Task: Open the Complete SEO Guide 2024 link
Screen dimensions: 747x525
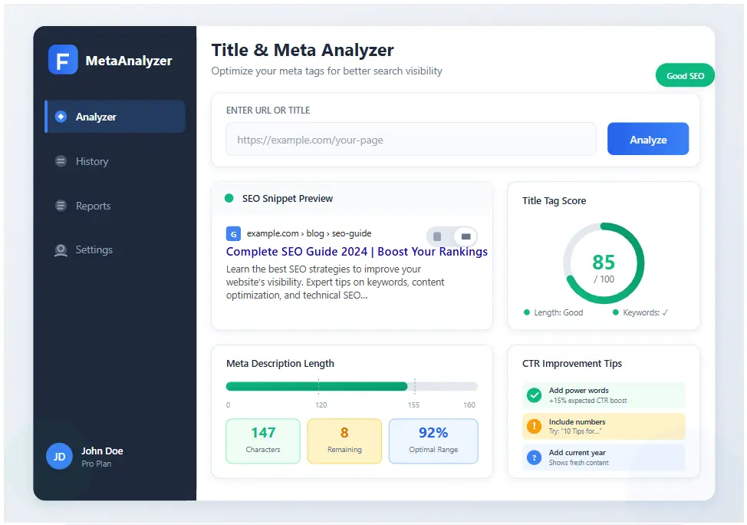Action: point(356,252)
